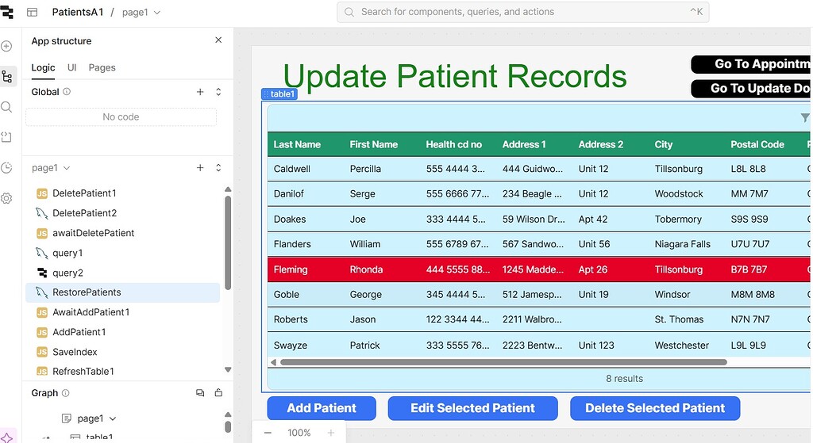Collapse the Global section with arrows icon
The height and width of the screenshot is (443, 813).
[218, 92]
